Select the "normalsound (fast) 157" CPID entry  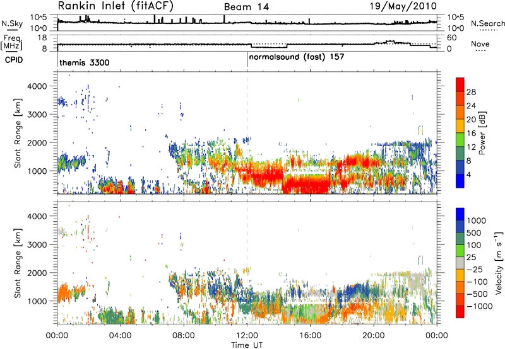coord(297,57)
